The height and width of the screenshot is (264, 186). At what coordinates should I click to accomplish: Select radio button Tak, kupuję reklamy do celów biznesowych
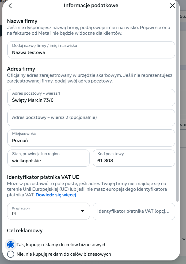tap(11, 244)
